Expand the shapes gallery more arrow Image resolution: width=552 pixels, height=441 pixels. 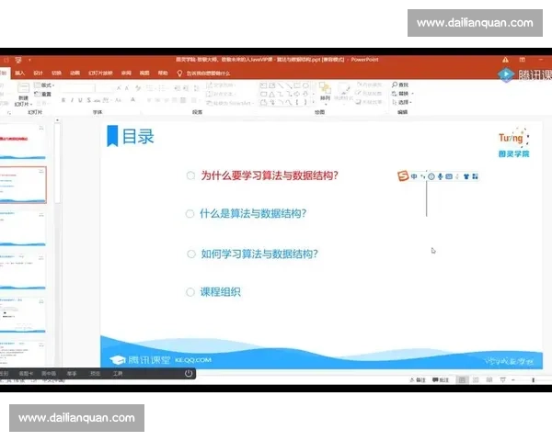pyautogui.click(x=314, y=102)
